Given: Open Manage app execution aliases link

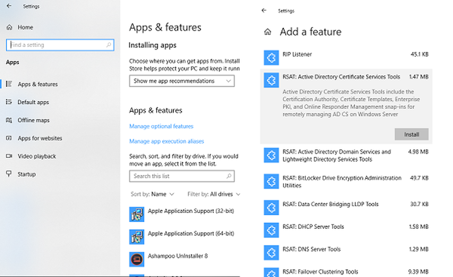Looking at the screenshot, I should click(166, 141).
